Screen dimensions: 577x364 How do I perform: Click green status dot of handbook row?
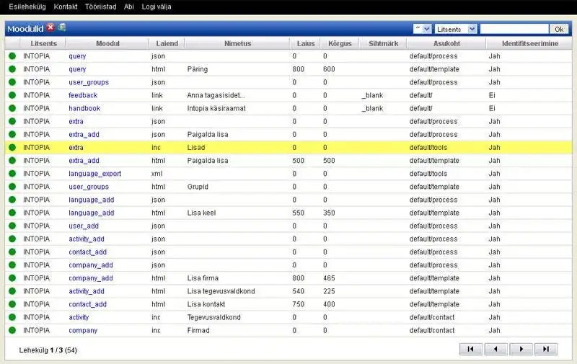pos(12,108)
